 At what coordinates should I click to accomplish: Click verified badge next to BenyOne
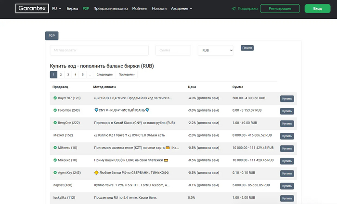click(x=55, y=123)
